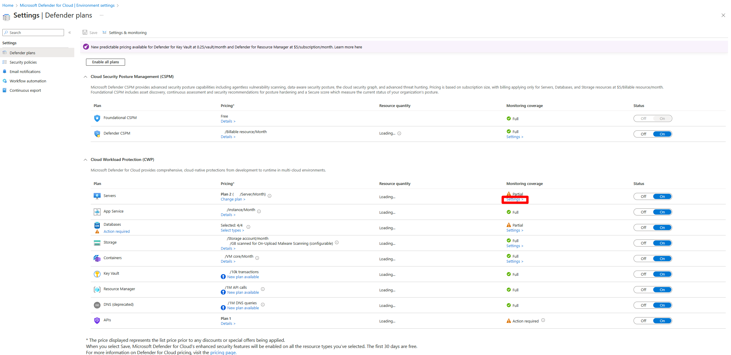Turn DNS (deprecated) plan status Off
The height and width of the screenshot is (355, 731).
click(x=643, y=305)
